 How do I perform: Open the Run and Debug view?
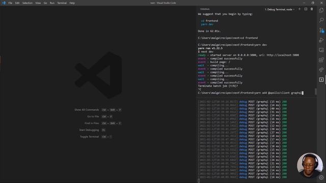(321, 40)
